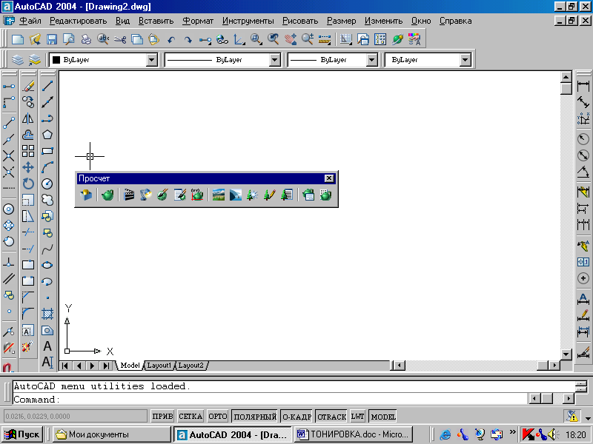Open the Справка menu

click(455, 21)
